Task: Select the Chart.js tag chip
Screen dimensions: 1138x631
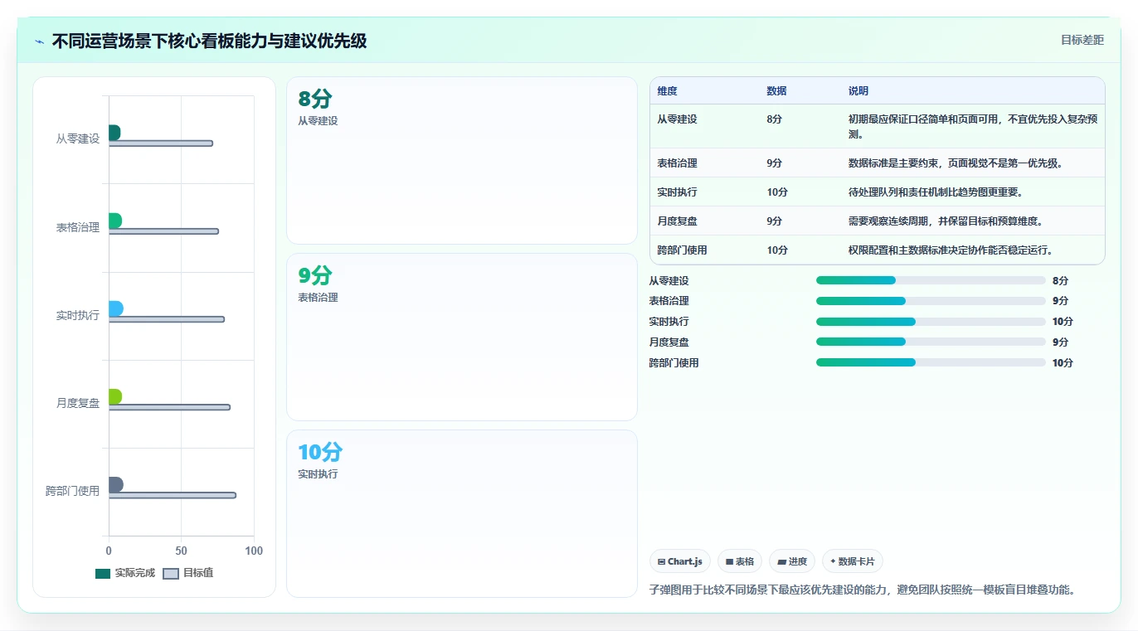Action: click(x=680, y=561)
